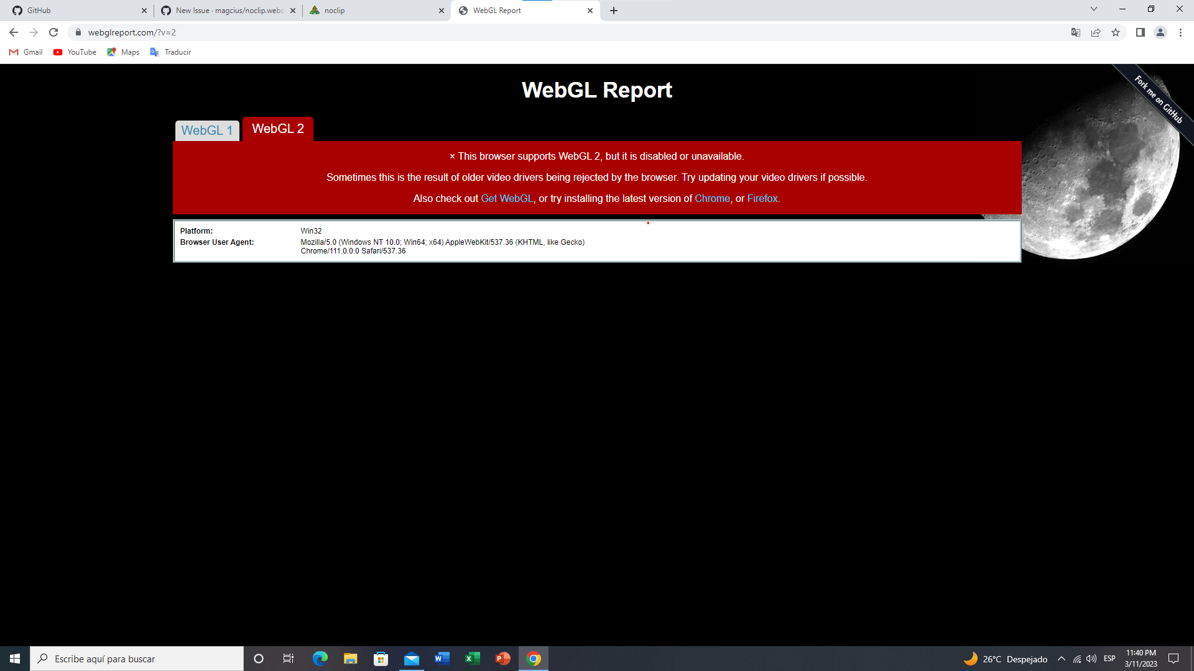Expand hidden icons in the system tray
The height and width of the screenshot is (671, 1194).
[x=1062, y=659]
